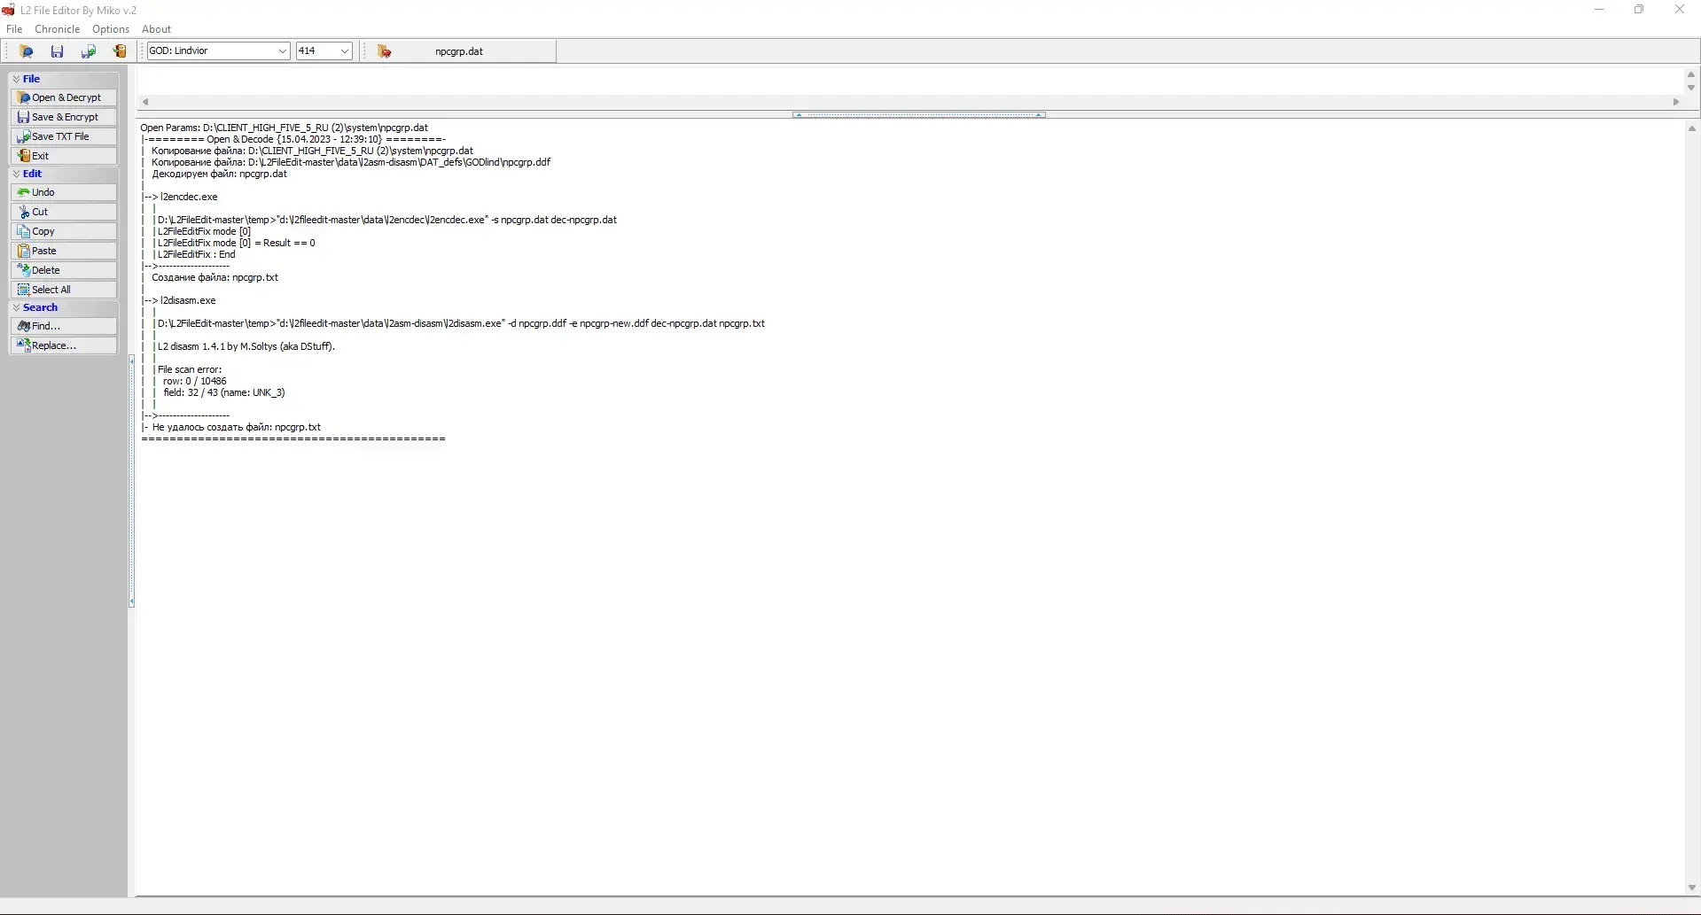This screenshot has width=1701, height=915.
Task: Click the 'row: 0 / 10486' line
Action: 195,381
